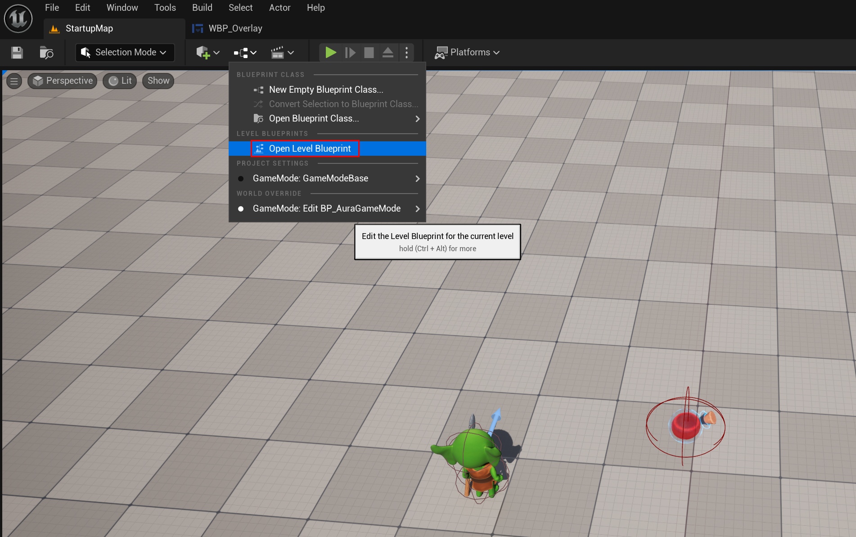Open the Select menu
Screen dimensions: 856x537
pyautogui.click(x=240, y=8)
